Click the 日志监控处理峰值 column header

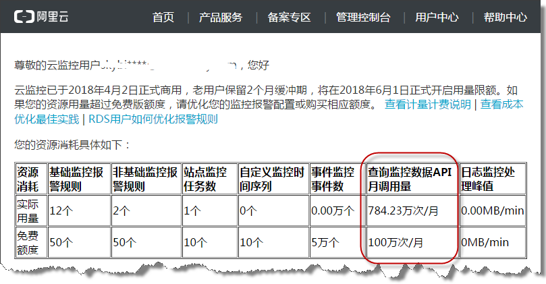tap(493, 179)
